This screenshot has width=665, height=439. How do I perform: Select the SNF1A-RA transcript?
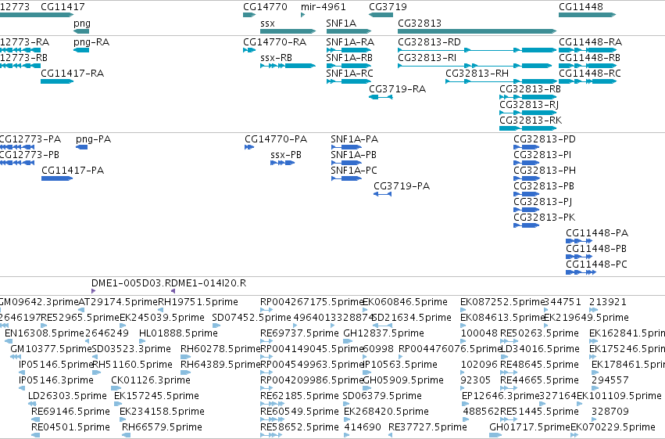point(349,50)
